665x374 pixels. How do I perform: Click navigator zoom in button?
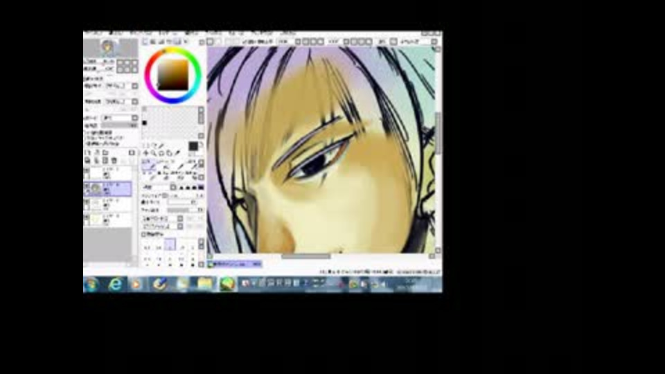click(127, 63)
